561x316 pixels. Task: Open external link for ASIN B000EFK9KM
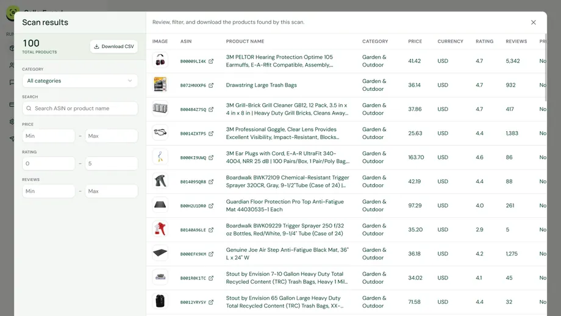pos(211,254)
